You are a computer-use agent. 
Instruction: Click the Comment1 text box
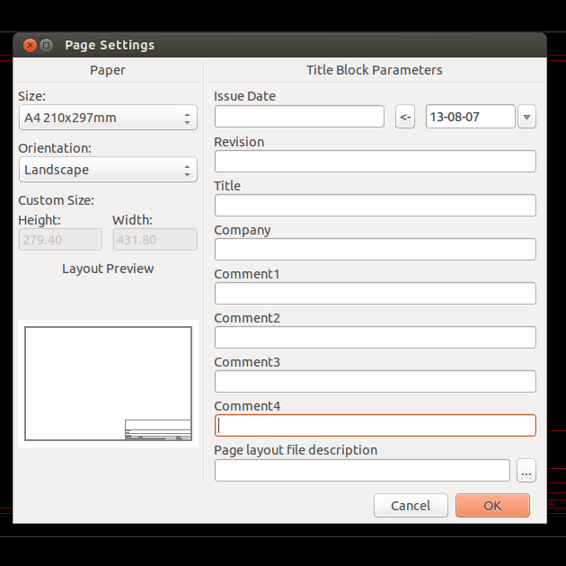[x=375, y=293]
